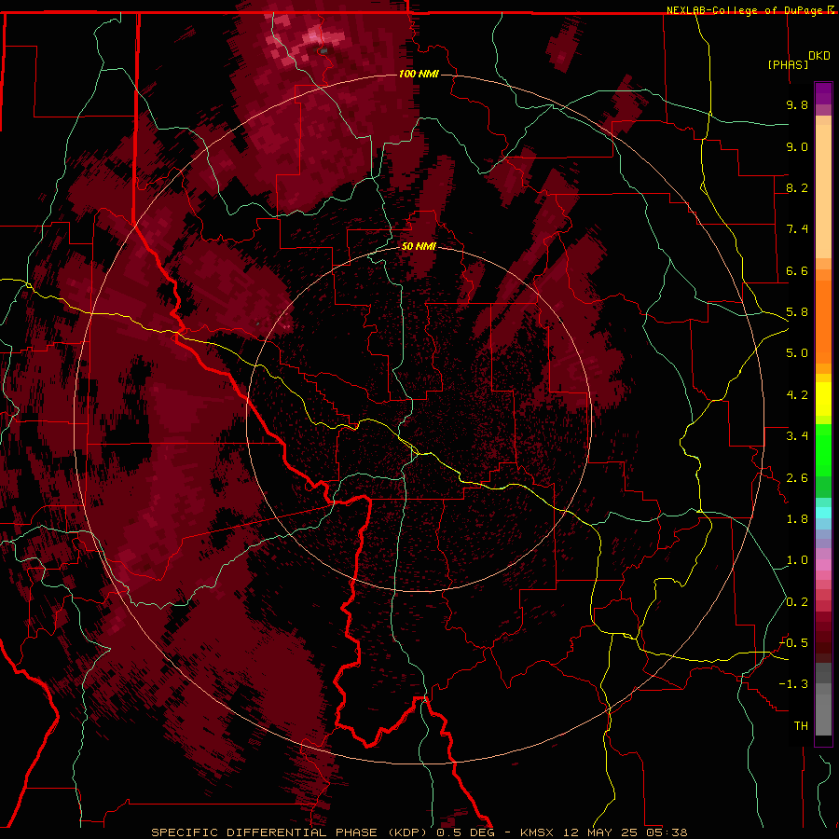This screenshot has width=839, height=839.
Task: Click the 100 NMI range ring label
Action: pos(419,74)
